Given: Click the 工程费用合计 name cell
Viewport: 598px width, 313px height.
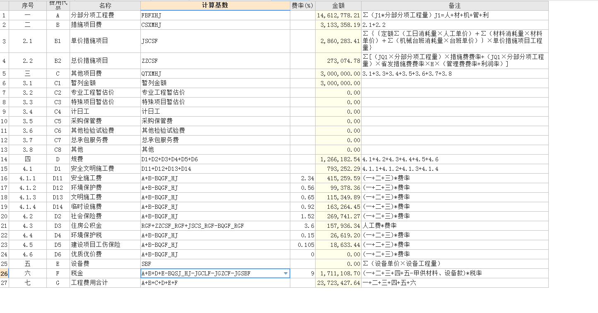Looking at the screenshot, I should [x=105, y=283].
